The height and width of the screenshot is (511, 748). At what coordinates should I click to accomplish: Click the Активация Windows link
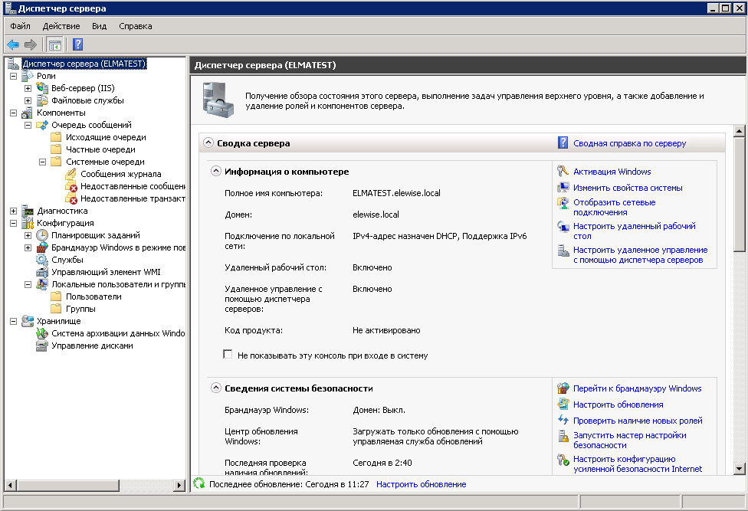coord(612,172)
